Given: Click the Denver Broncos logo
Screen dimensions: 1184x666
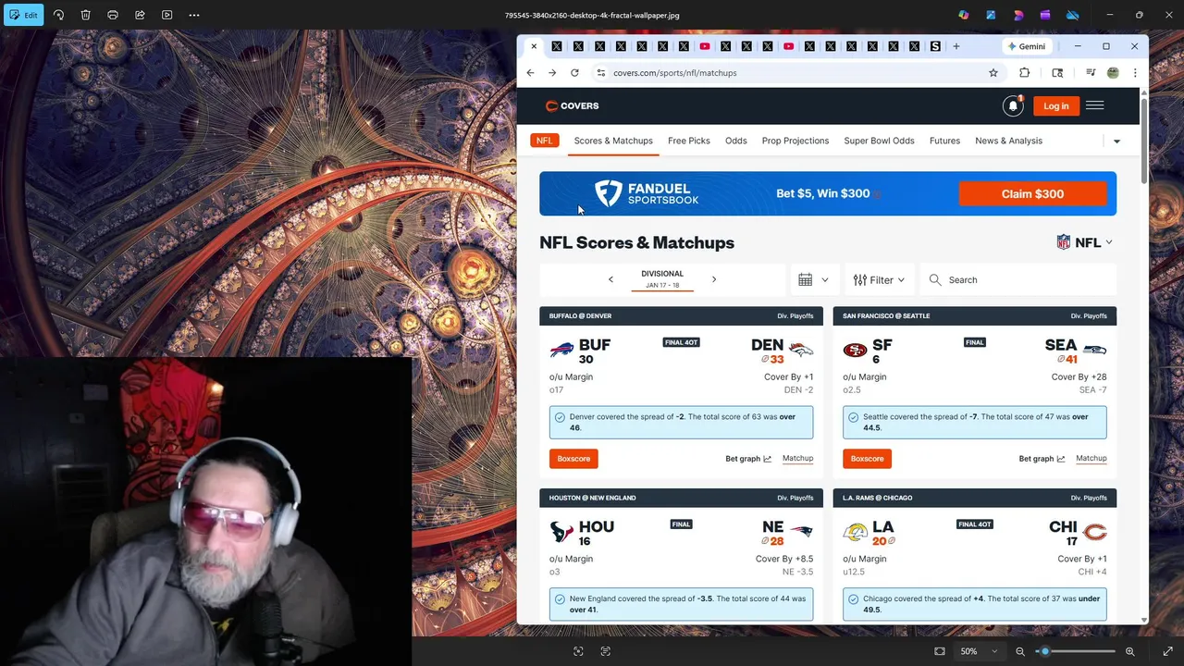Looking at the screenshot, I should pos(801,350).
